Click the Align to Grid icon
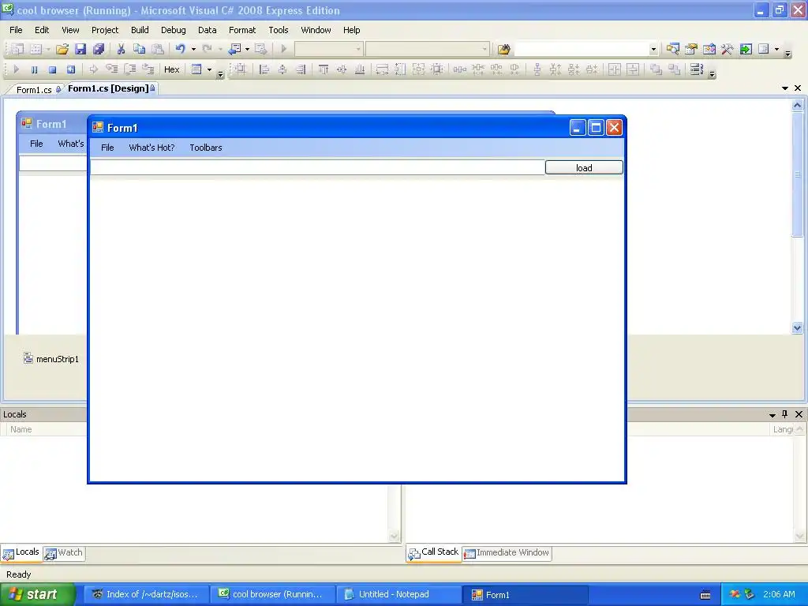The image size is (808, 606). pos(241,69)
